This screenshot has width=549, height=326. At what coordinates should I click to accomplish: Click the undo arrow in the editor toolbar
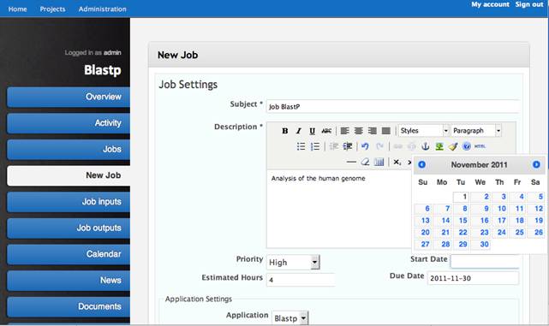coord(365,146)
